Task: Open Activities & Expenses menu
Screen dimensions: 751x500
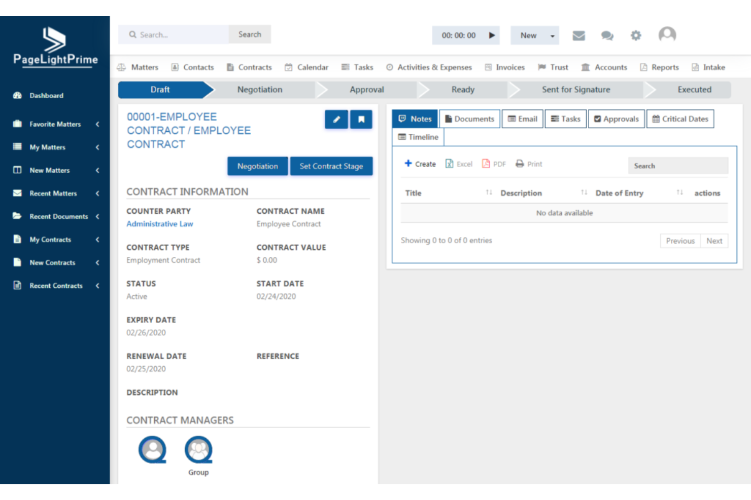Action: [429, 67]
